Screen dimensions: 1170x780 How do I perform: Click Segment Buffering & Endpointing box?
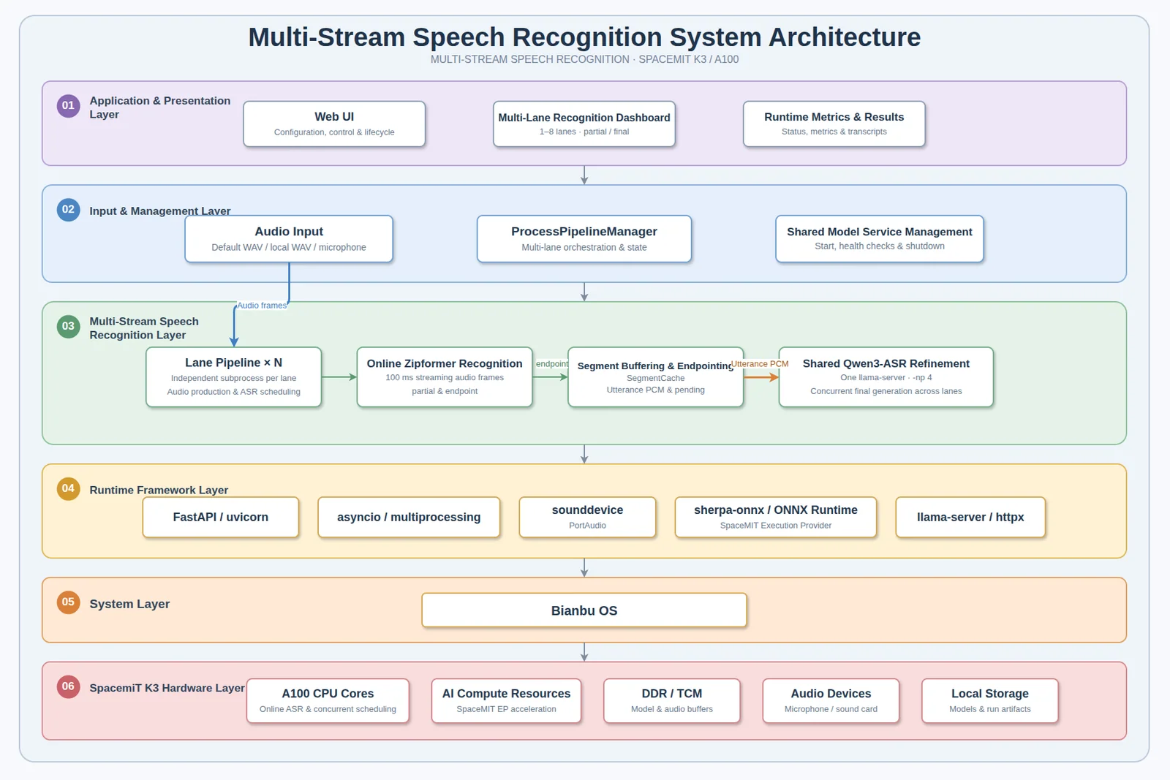pyautogui.click(x=656, y=376)
